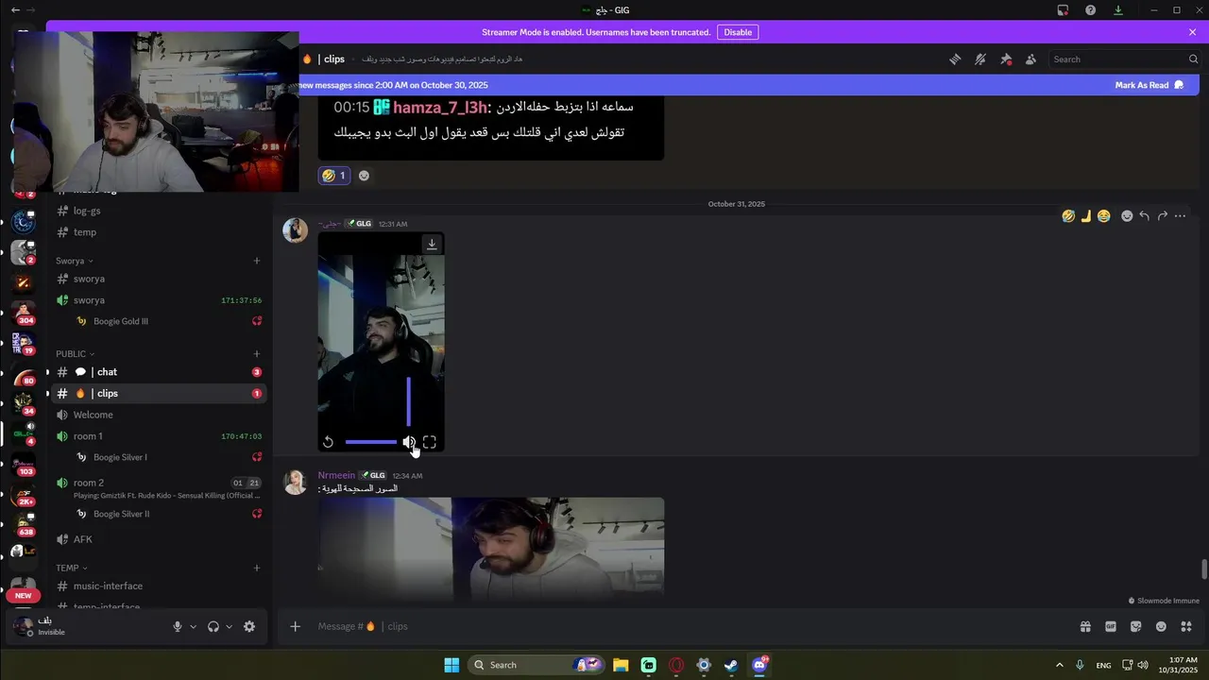This screenshot has height=680, width=1209.
Task: Open pinned messages from the header
Action: [x=1006, y=59]
